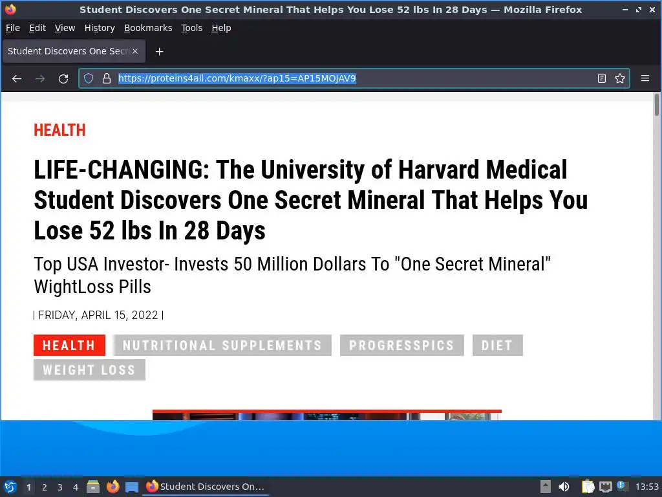This screenshot has width=662, height=497.
Task: Switch to workspace 4
Action: tap(76, 487)
